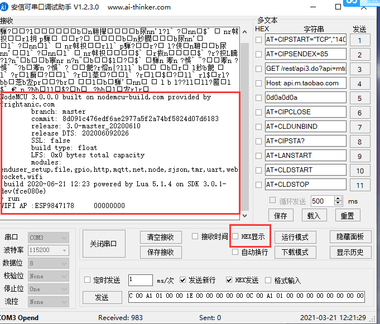Viewport: 380px width, 324px height.
Task: Click send button 2 for AT+CIPSENDEX=85
Action: (x=360, y=55)
